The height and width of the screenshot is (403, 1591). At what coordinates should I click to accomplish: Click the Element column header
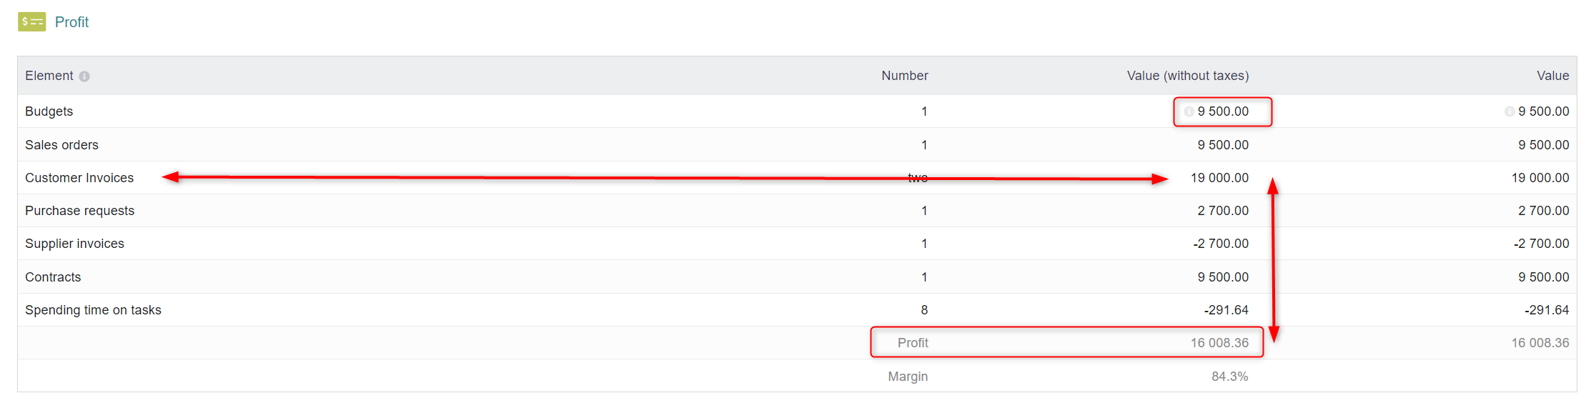click(49, 76)
